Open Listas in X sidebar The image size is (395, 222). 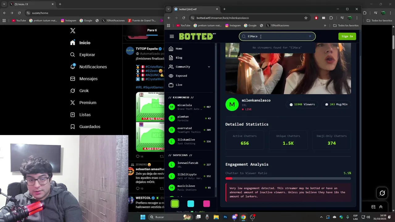[x=81, y=115]
